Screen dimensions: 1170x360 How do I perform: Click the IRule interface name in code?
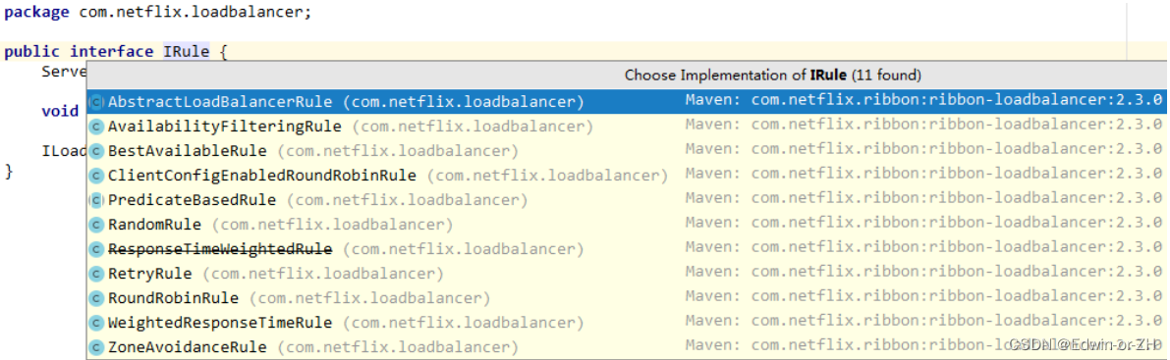[186, 52]
